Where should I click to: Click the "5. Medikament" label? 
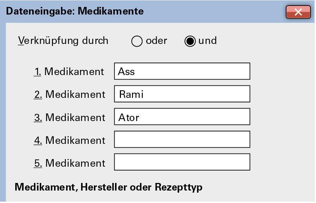coord(69,163)
